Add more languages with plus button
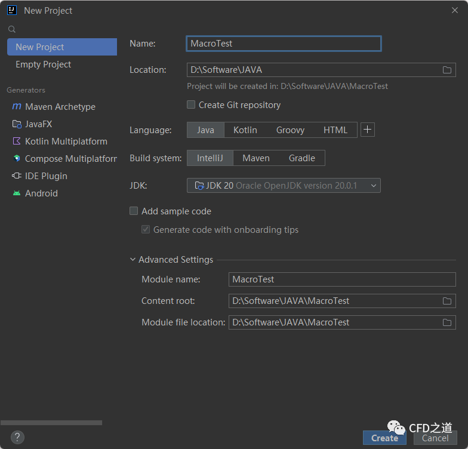Image resolution: width=468 pixels, height=449 pixels. click(x=368, y=130)
